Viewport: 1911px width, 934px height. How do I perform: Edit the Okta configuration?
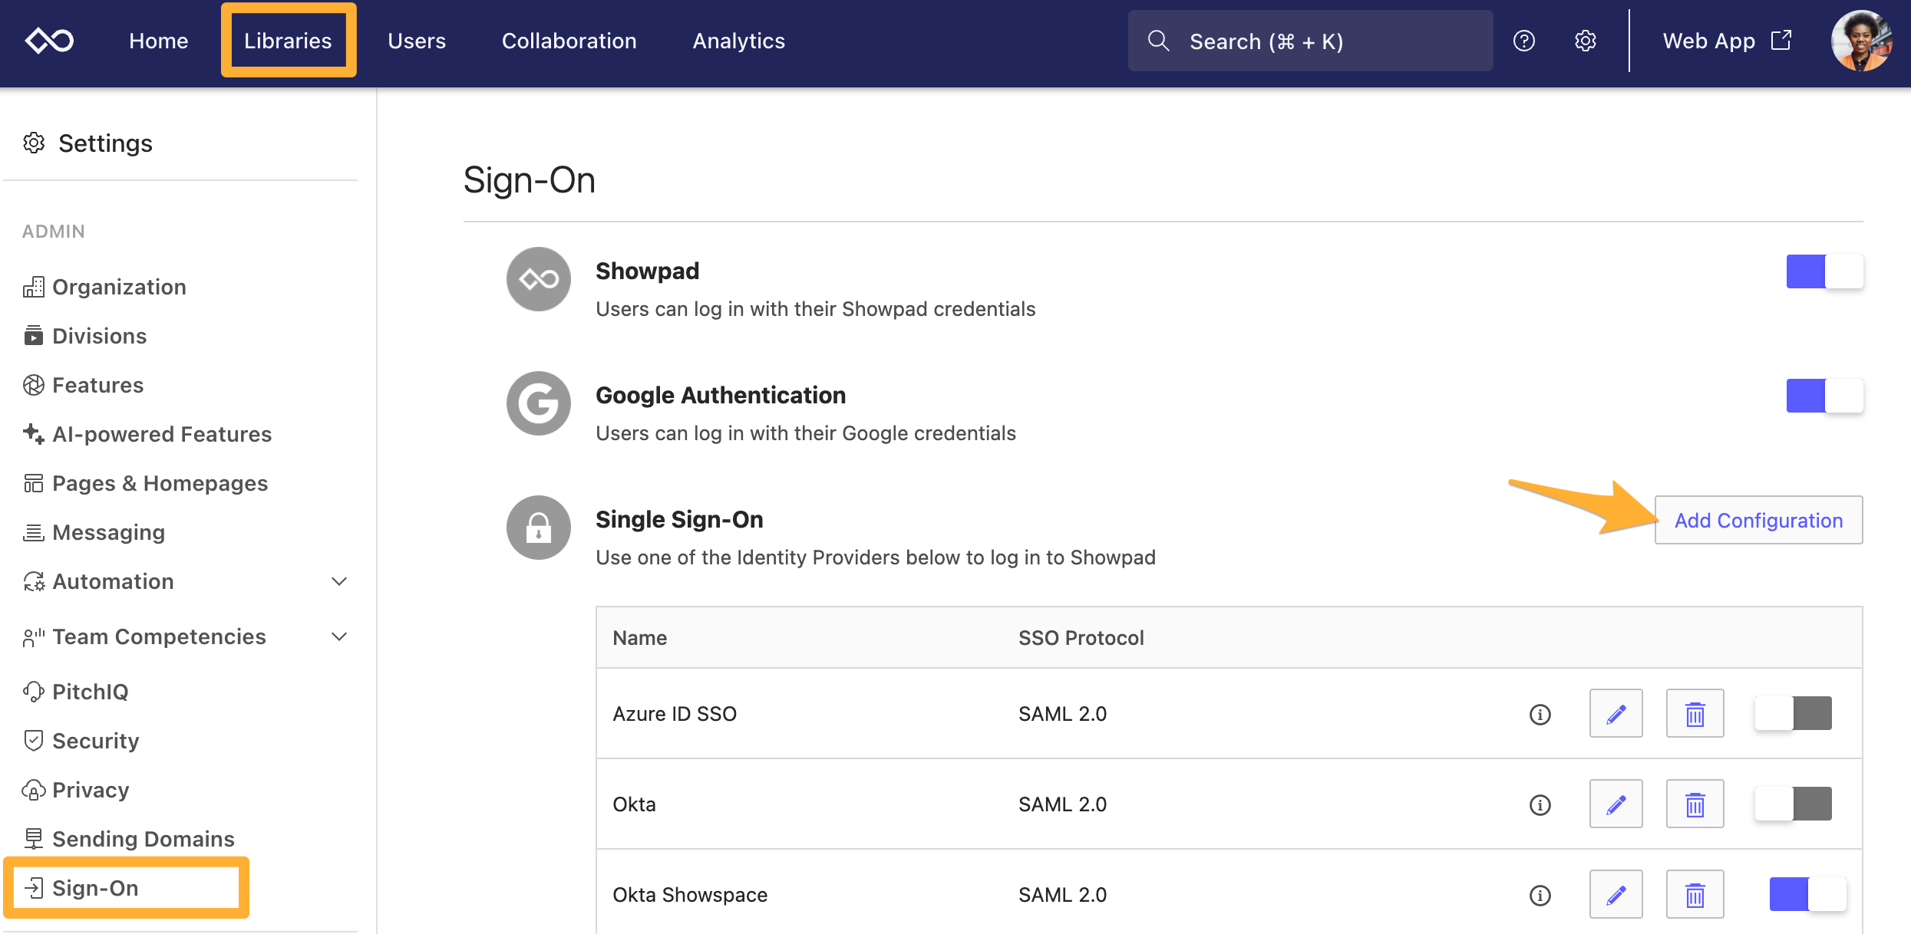click(x=1616, y=804)
